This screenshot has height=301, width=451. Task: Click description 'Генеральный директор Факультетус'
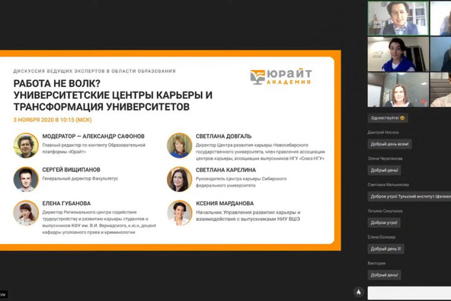(x=80, y=179)
